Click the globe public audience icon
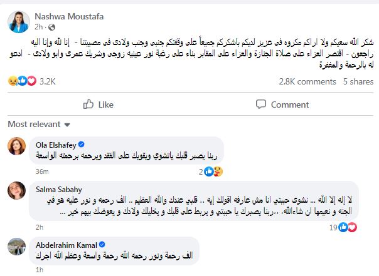 pyautogui.click(x=50, y=28)
